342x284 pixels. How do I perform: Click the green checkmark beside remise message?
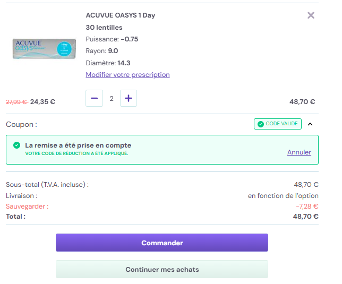(17, 145)
